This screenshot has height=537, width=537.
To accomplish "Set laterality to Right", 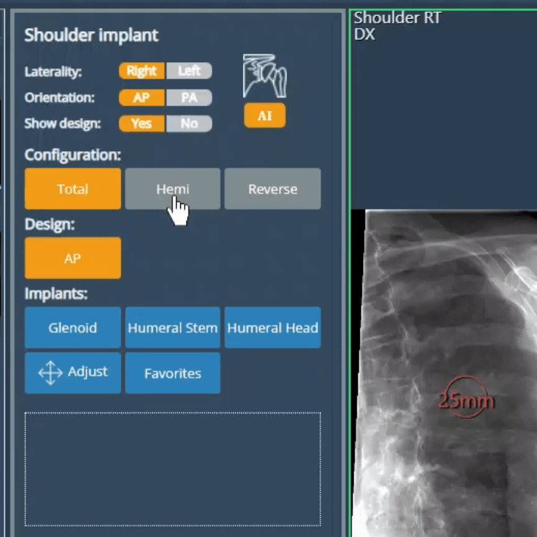I will point(142,71).
